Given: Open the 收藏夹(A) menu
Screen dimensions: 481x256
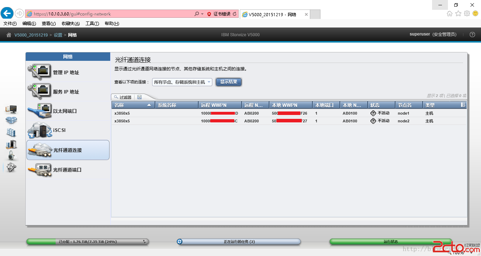Looking at the screenshot, I should pyautogui.click(x=70, y=24).
